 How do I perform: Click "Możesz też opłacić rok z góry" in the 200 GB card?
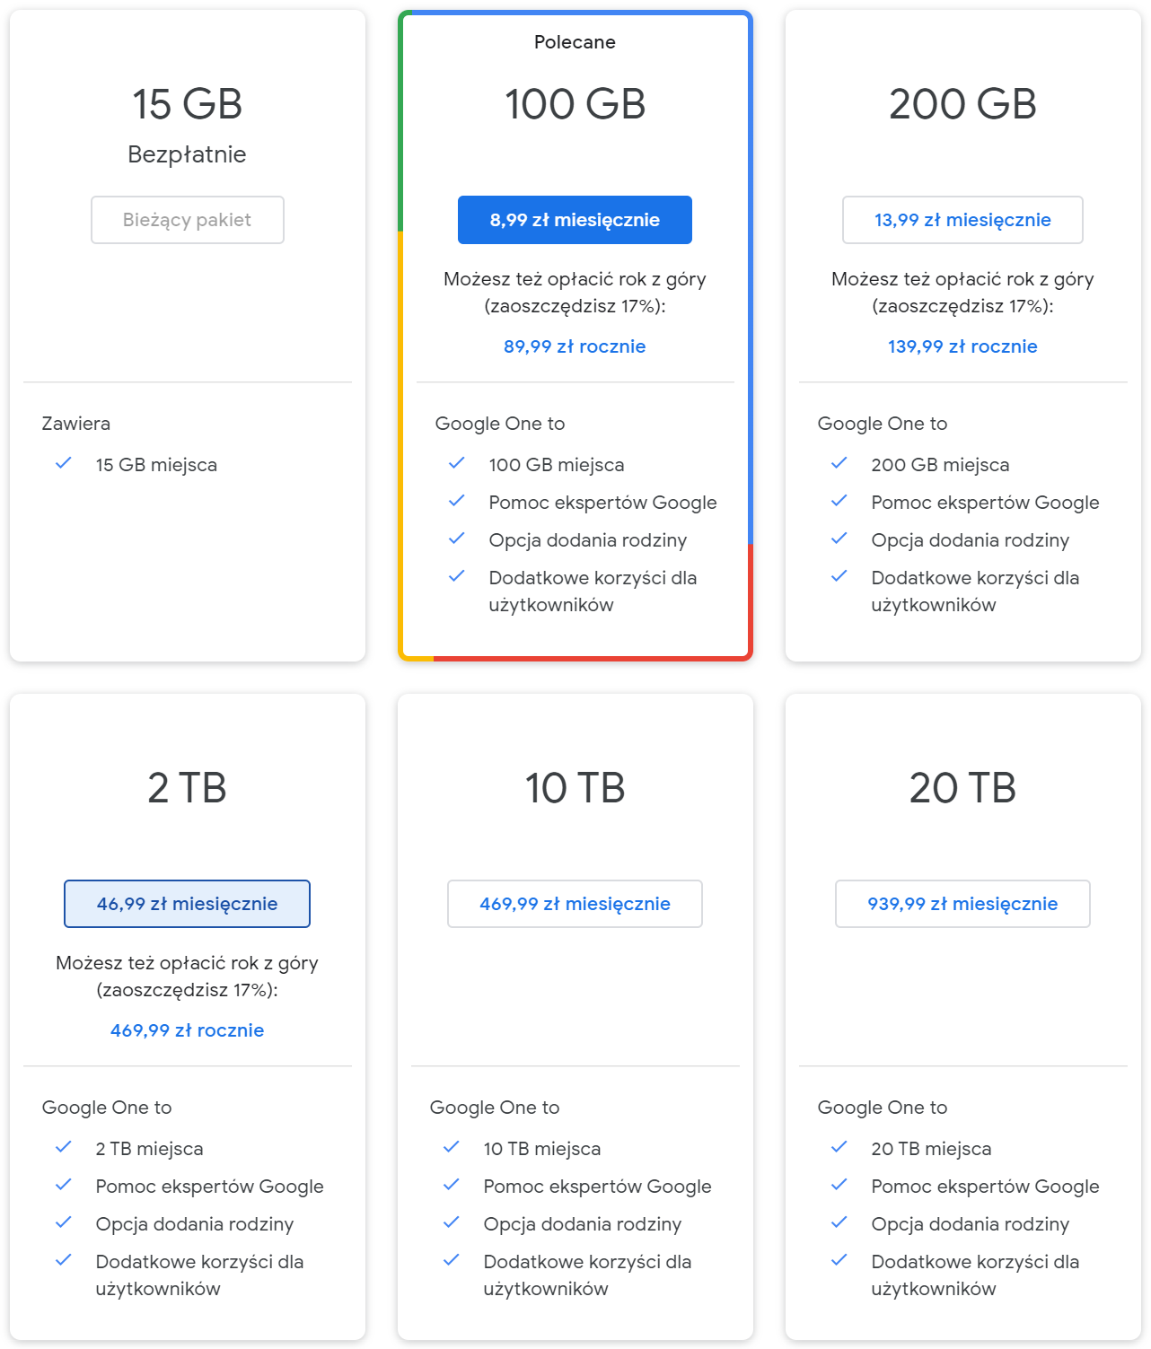(962, 279)
